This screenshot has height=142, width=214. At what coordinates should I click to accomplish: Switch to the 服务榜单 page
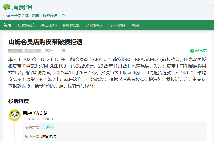(71, 25)
